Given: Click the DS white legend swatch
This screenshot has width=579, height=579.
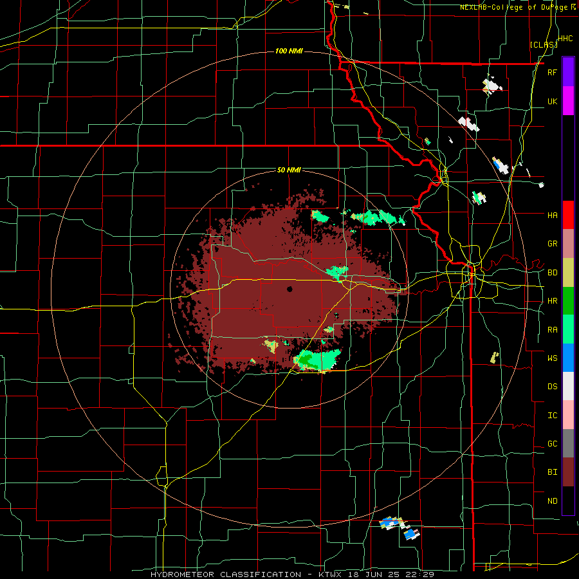Looking at the screenshot, I should pyautogui.click(x=568, y=386).
